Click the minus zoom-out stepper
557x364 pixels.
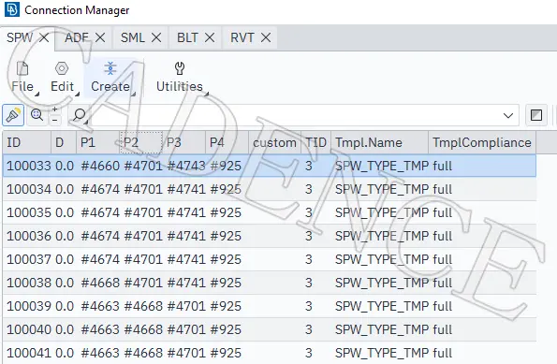point(54,121)
